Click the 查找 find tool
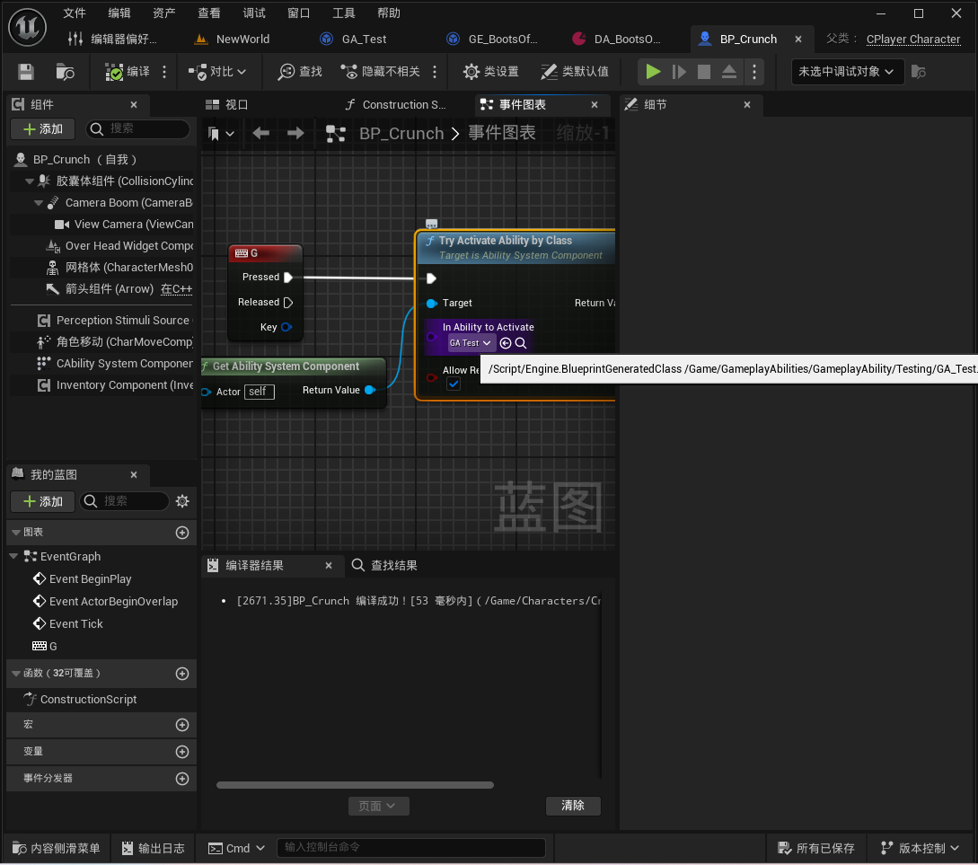 click(299, 72)
